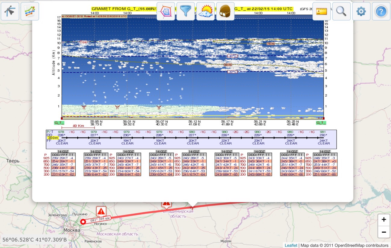This screenshot has height=248, width=391.
Task: Click the 75 Kt wind label on chart
Action: coord(270,44)
